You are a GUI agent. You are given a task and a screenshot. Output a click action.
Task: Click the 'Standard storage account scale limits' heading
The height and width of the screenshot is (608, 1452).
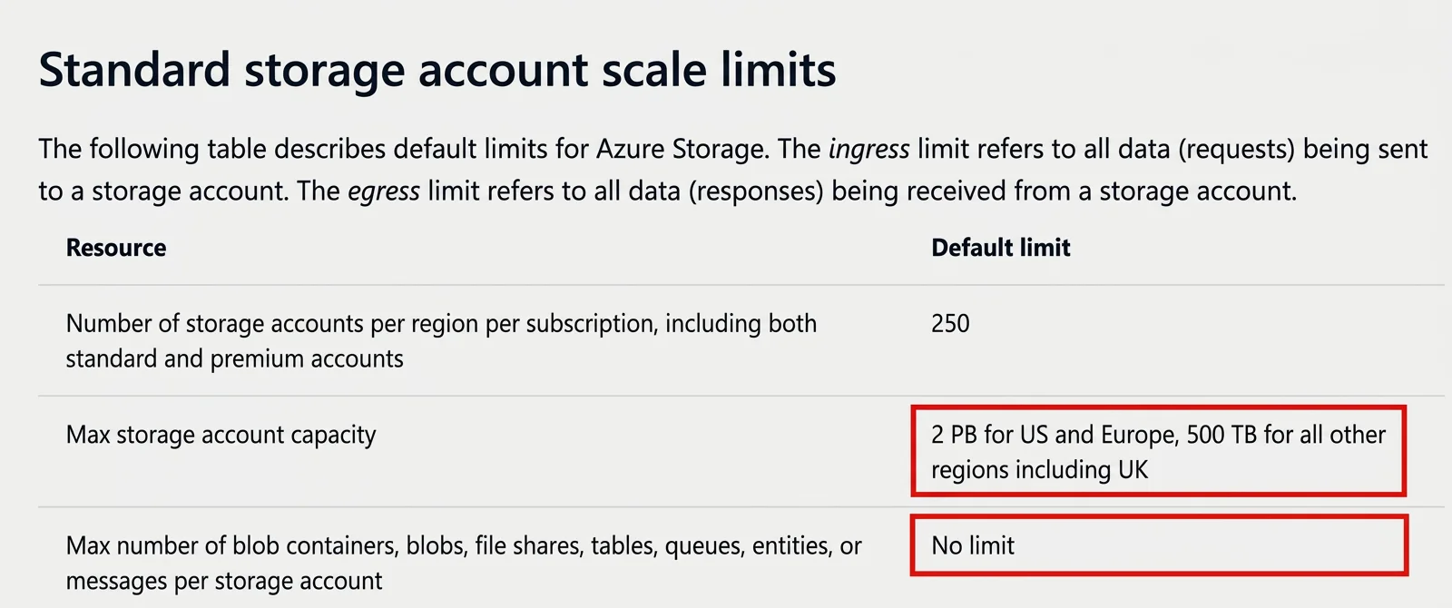pyautogui.click(x=437, y=70)
